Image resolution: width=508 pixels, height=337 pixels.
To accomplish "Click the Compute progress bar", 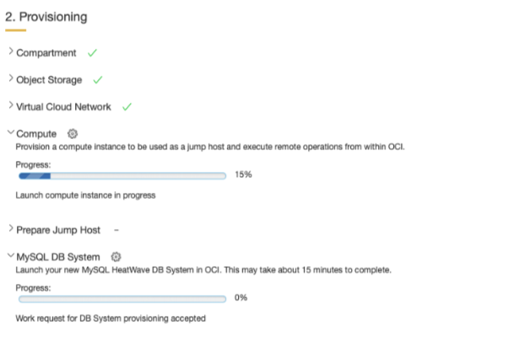I will [122, 175].
